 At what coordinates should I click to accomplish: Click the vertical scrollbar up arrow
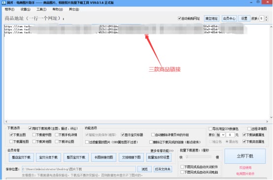[x=271, y=26]
